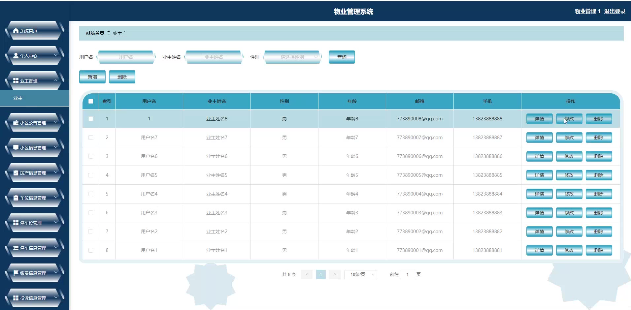Click the 小区公告管理 briefcase icon
Image resolution: width=631 pixels, height=310 pixels.
coord(16,123)
